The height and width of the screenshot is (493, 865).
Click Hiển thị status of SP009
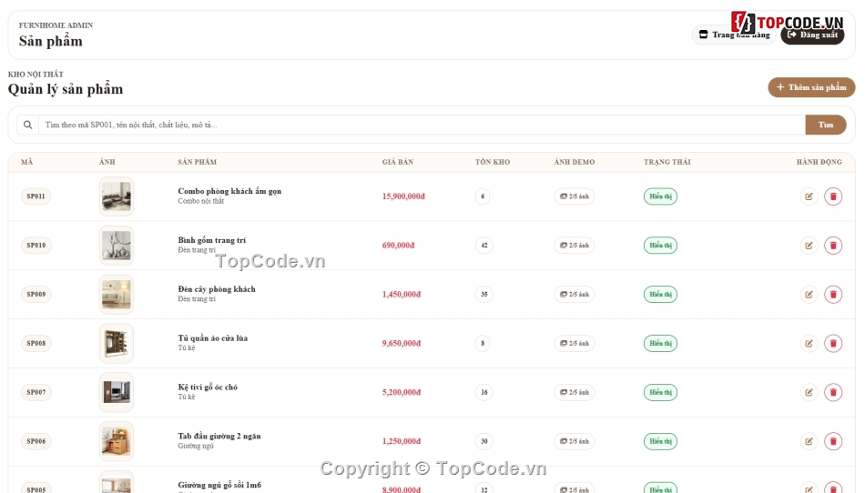pos(660,294)
